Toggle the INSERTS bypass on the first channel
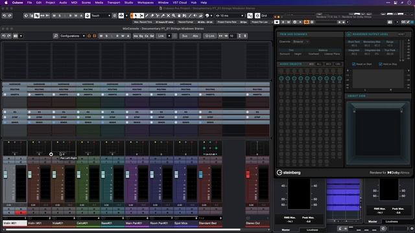The image size is (415, 233). coord(5,94)
